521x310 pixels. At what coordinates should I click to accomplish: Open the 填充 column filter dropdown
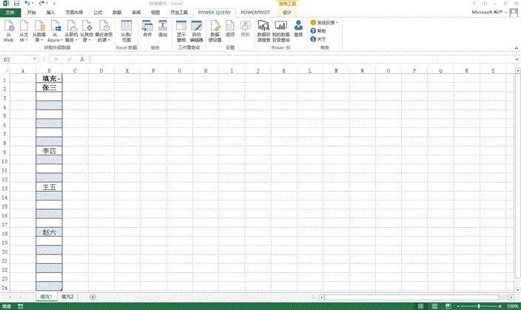click(59, 78)
